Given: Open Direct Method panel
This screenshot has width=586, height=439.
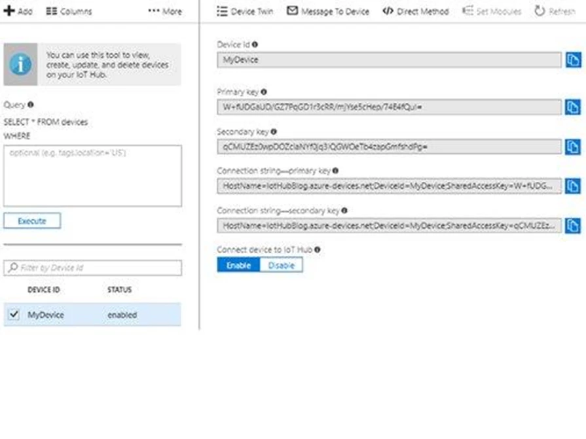Looking at the screenshot, I should [x=416, y=11].
